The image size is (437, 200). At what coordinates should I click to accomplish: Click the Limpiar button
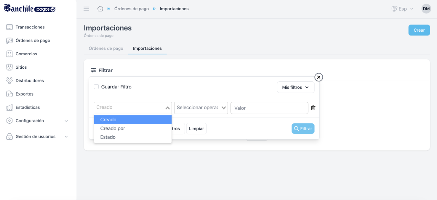pos(196,129)
